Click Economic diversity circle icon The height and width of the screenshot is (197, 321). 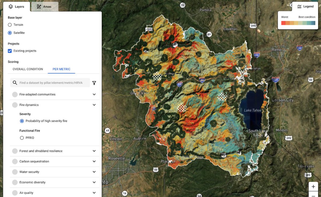[x=15, y=182]
